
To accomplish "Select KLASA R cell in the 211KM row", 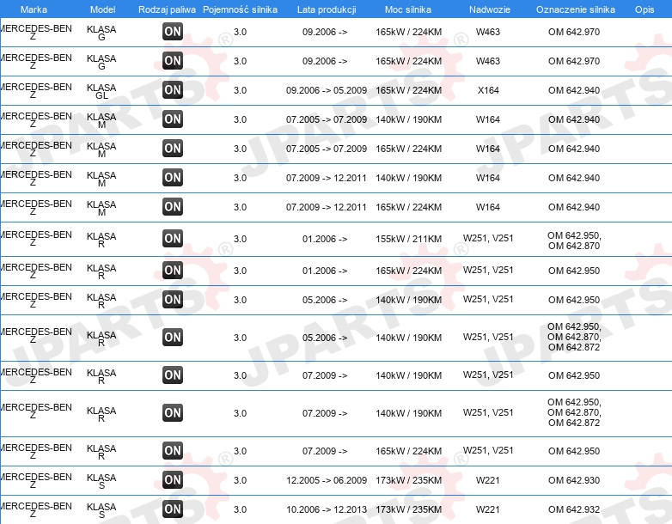I will pos(101,240).
